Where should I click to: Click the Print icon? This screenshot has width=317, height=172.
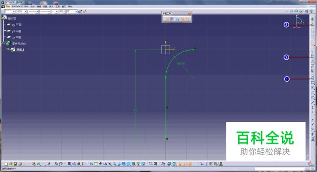coord(20,164)
